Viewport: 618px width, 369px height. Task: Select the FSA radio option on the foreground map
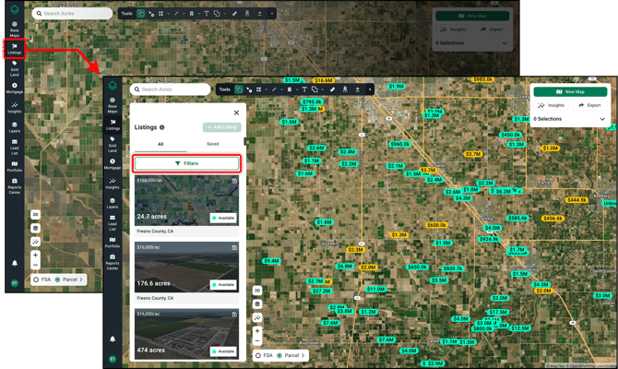[x=258, y=354]
